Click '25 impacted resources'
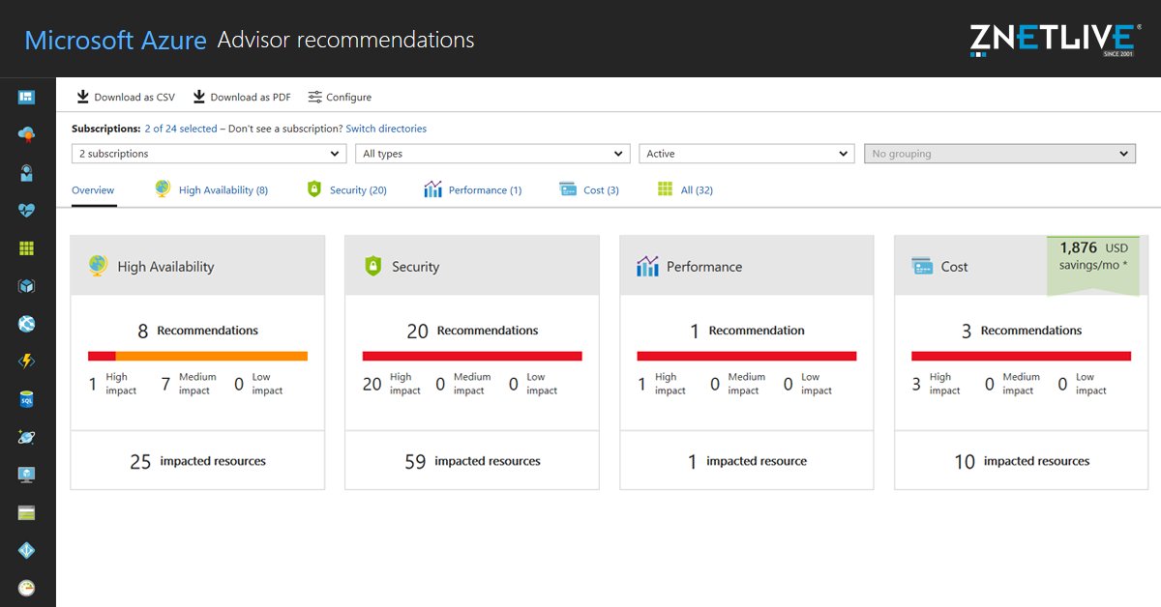The image size is (1161, 607). coord(197,462)
